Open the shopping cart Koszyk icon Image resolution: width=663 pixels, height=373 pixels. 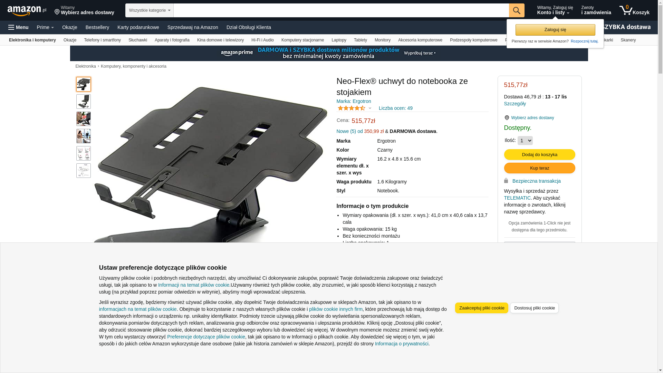point(634,10)
